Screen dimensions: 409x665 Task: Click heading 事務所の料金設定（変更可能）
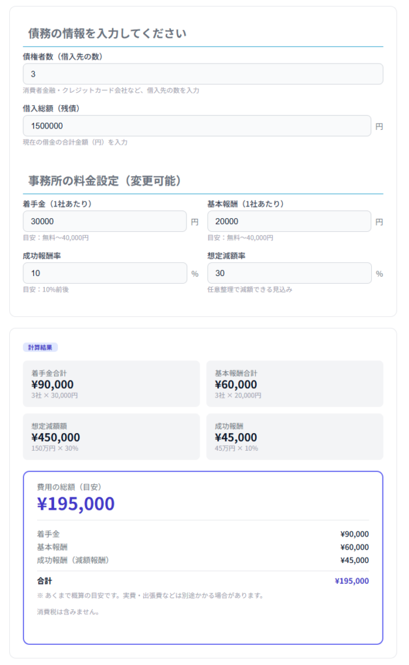pos(105,181)
